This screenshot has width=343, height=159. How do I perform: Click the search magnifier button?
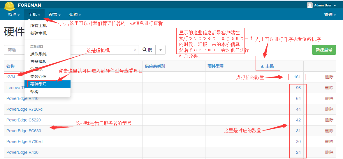147,50
